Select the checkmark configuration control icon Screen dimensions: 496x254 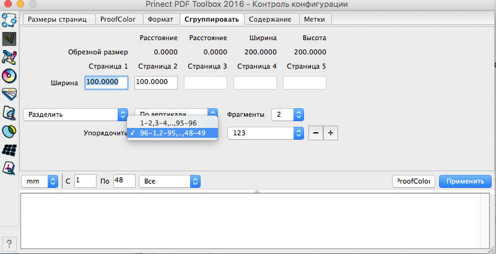[9, 39]
